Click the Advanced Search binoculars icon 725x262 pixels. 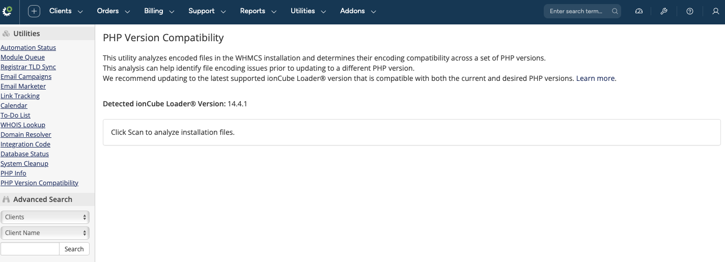pos(6,199)
